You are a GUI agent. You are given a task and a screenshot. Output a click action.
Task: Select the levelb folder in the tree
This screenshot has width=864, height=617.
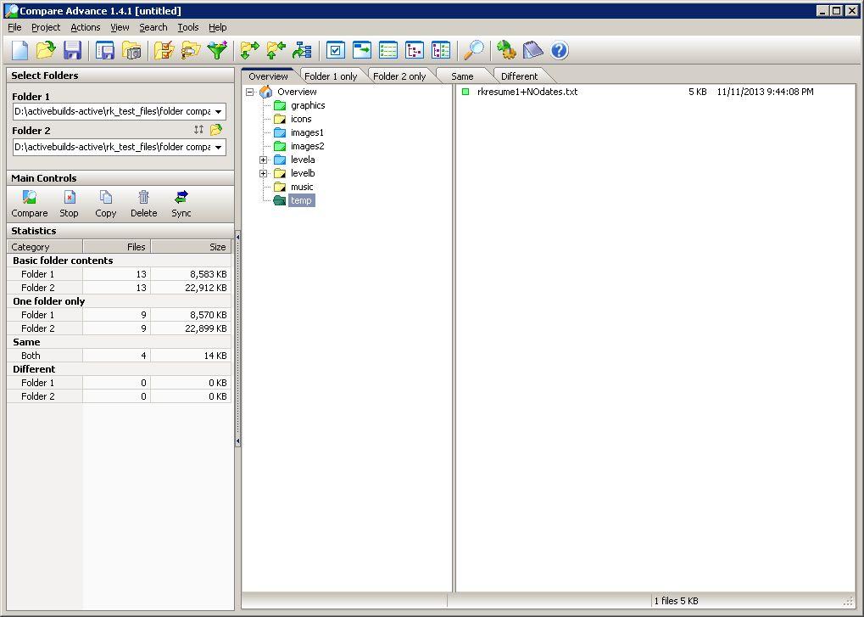(x=303, y=173)
